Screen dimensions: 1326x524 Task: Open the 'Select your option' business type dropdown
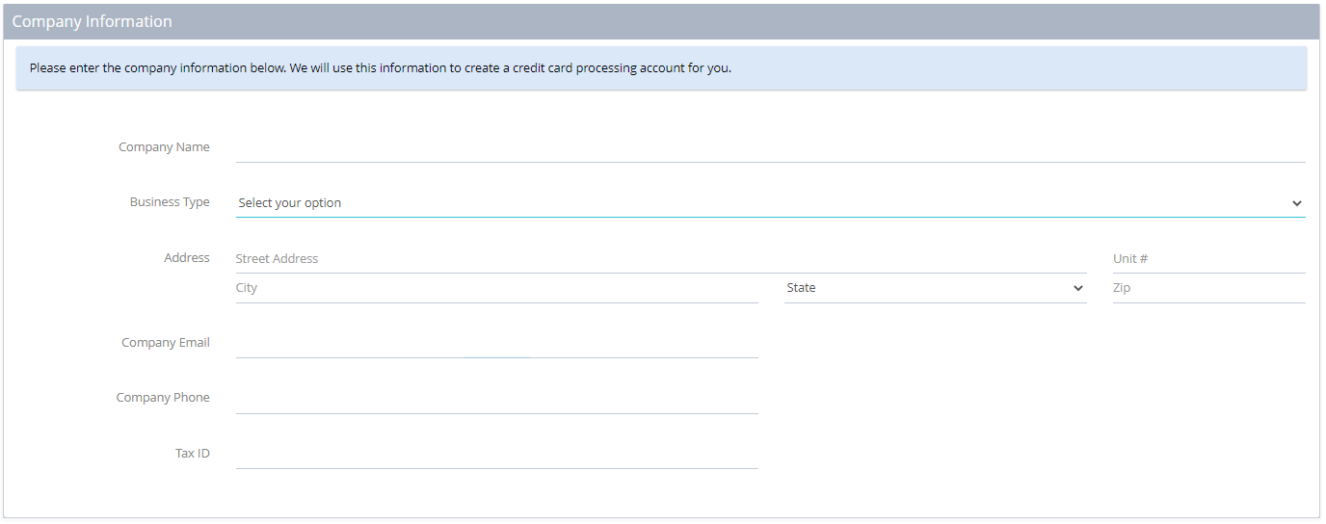point(770,203)
